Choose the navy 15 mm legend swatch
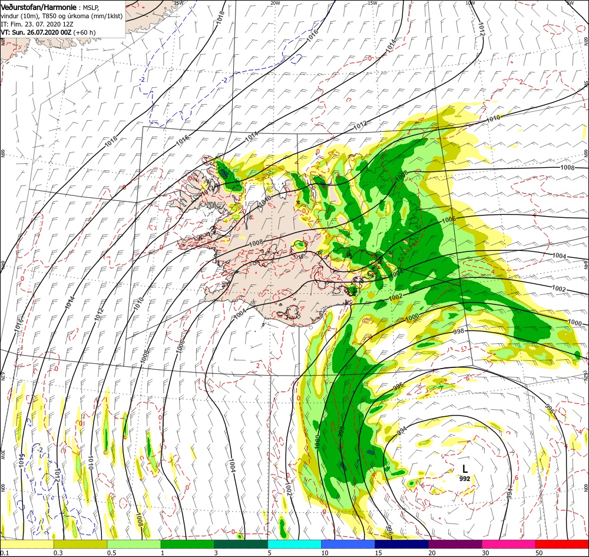The height and width of the screenshot is (557, 589). tap(402, 544)
